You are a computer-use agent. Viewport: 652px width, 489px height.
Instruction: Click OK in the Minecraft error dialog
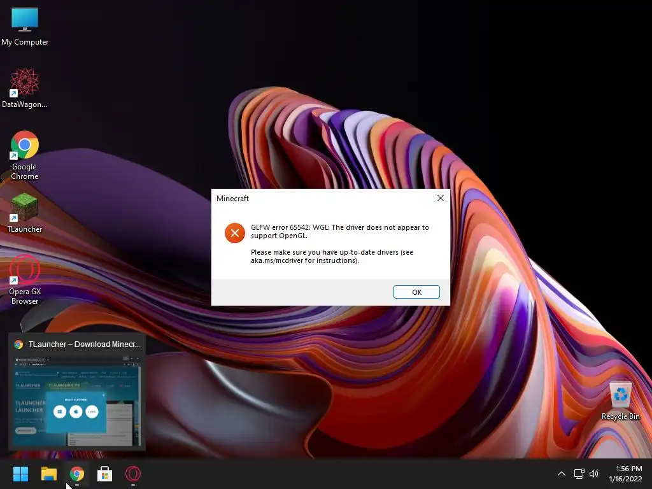coord(416,292)
